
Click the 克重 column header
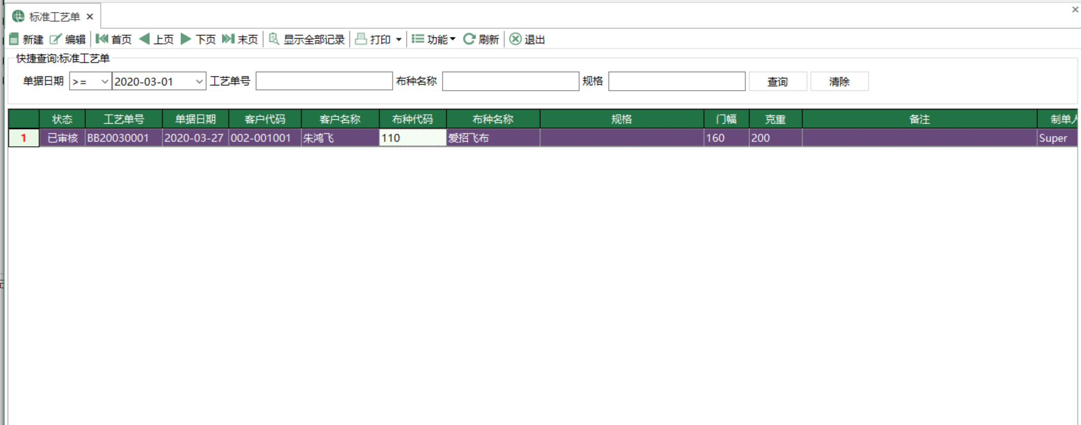pyautogui.click(x=775, y=119)
